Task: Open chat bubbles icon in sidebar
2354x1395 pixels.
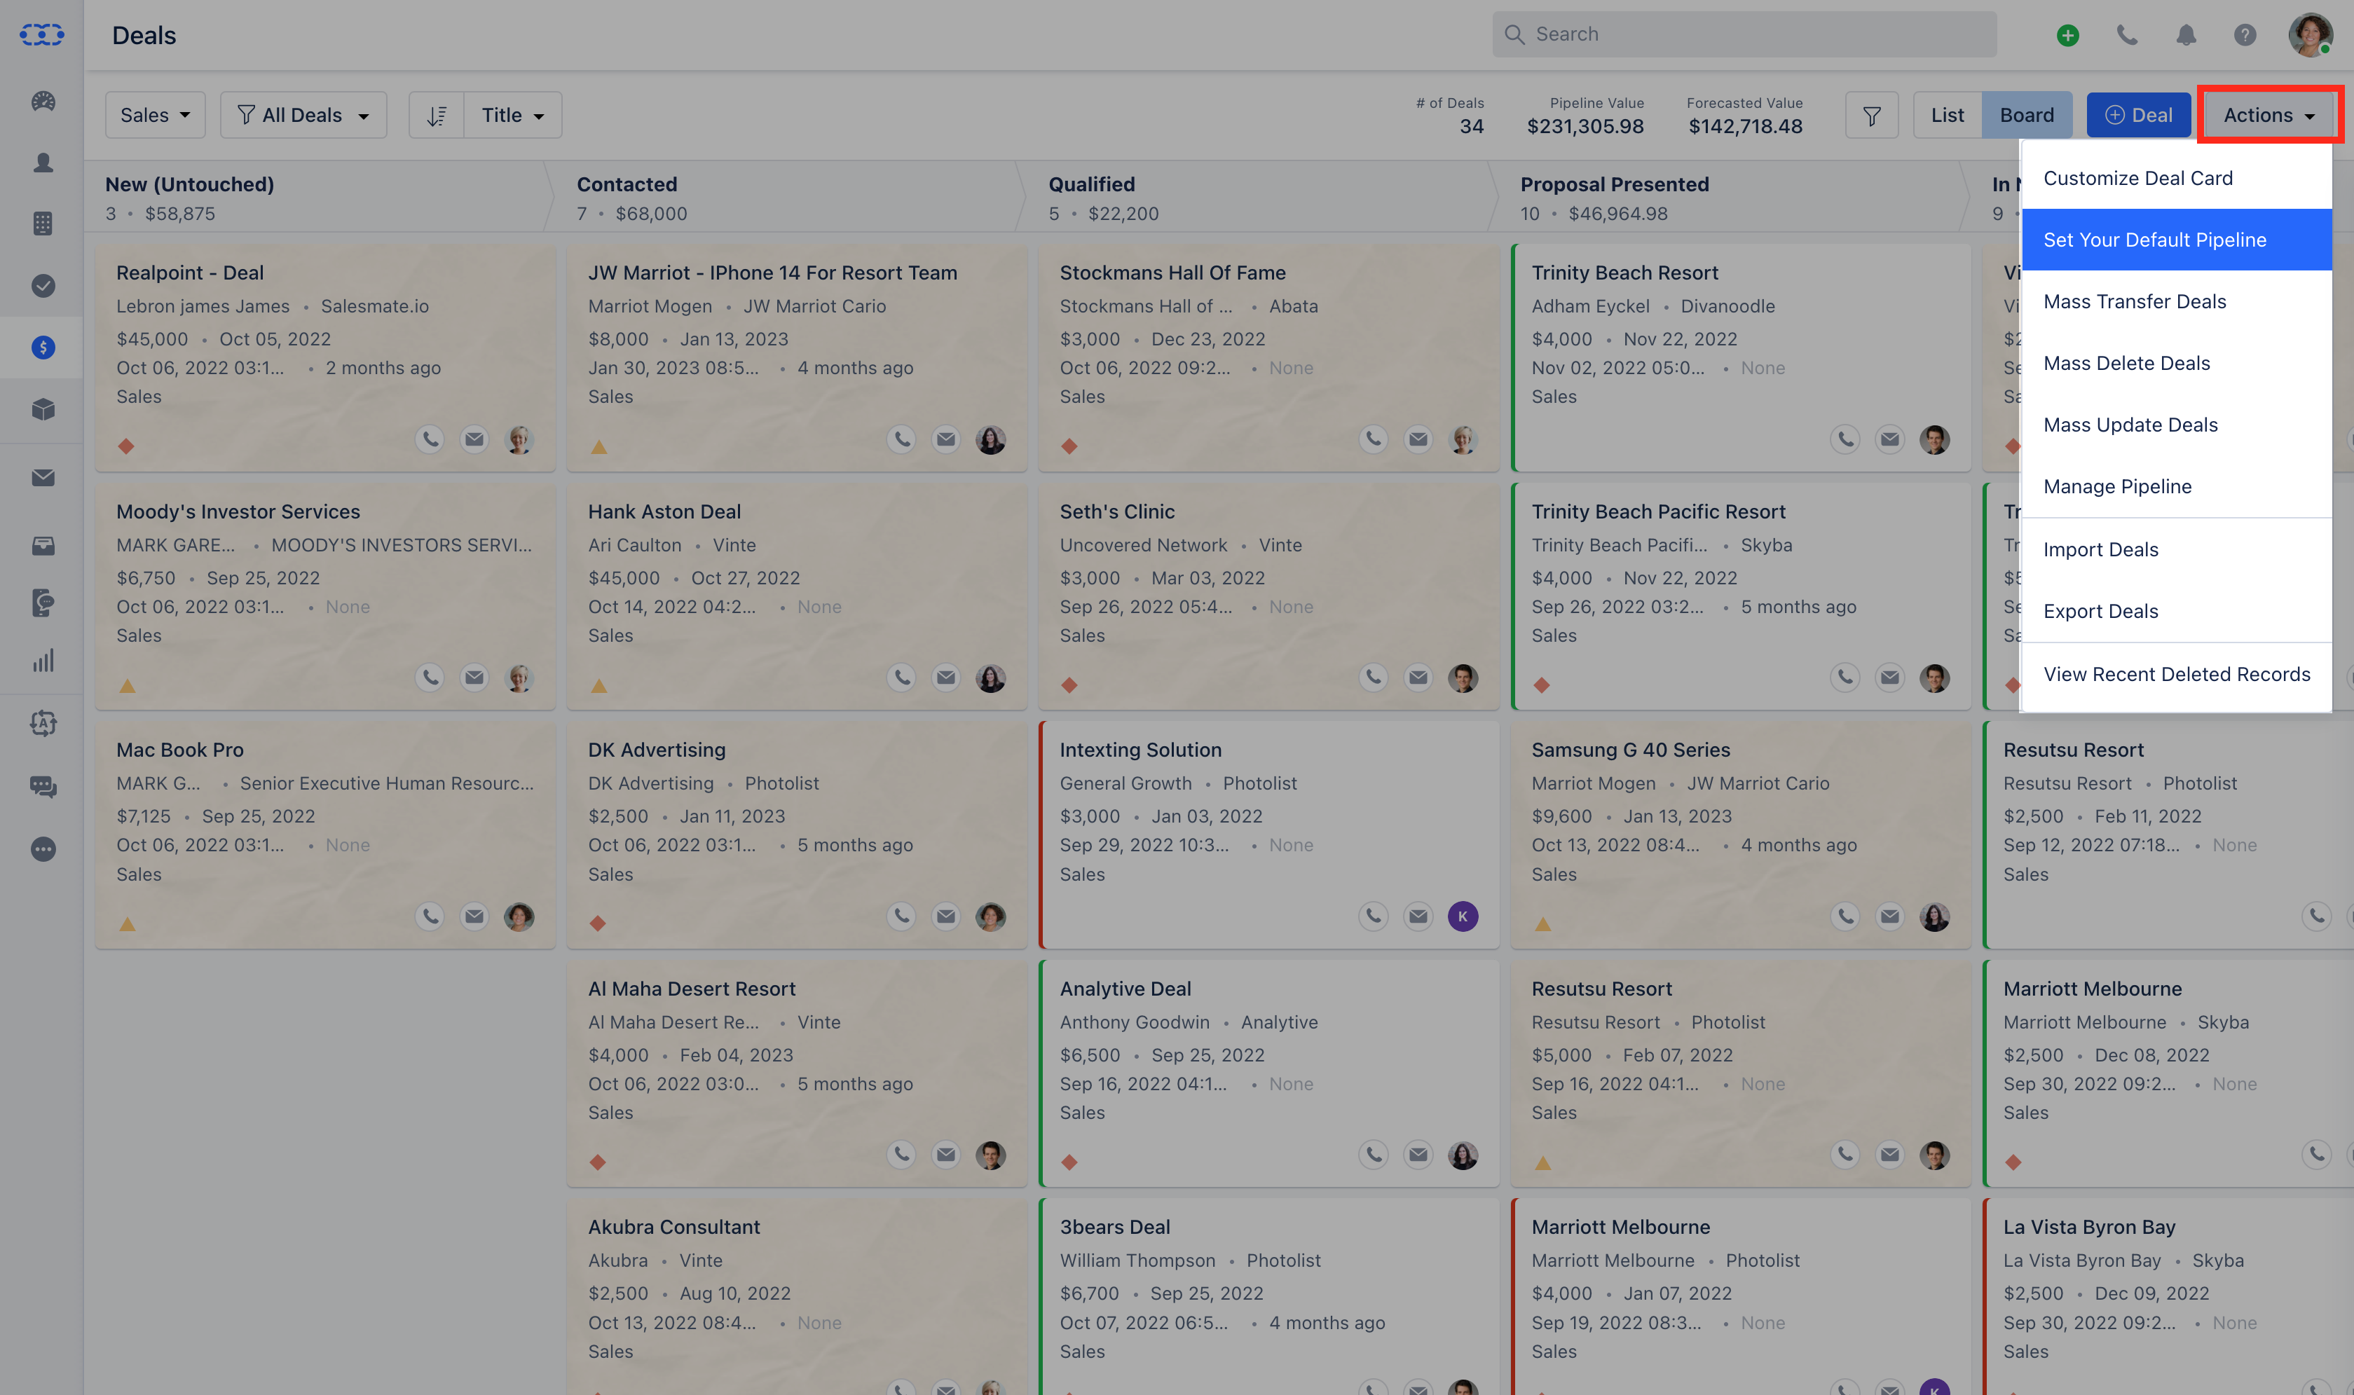Action: coord(42,786)
